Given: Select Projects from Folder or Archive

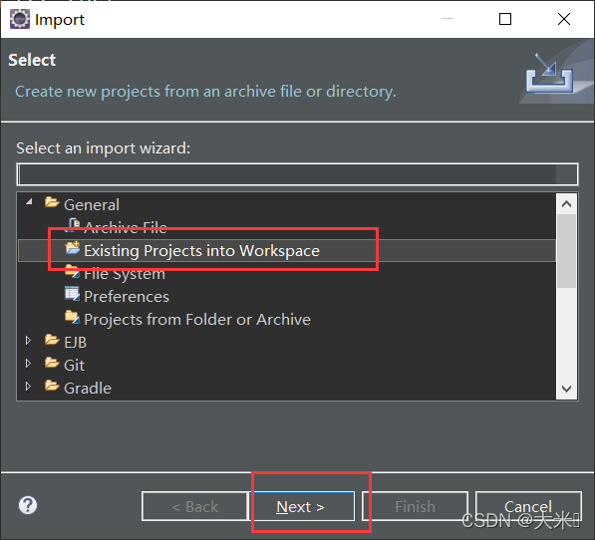Looking at the screenshot, I should [197, 319].
